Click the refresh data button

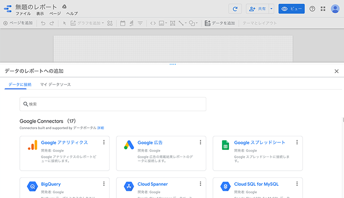point(235,9)
